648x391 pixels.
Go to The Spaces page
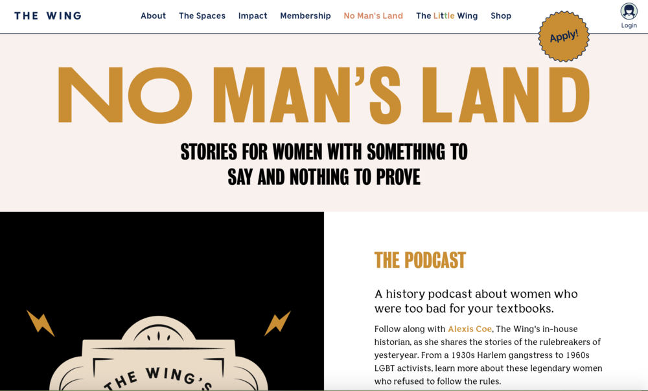tap(202, 16)
